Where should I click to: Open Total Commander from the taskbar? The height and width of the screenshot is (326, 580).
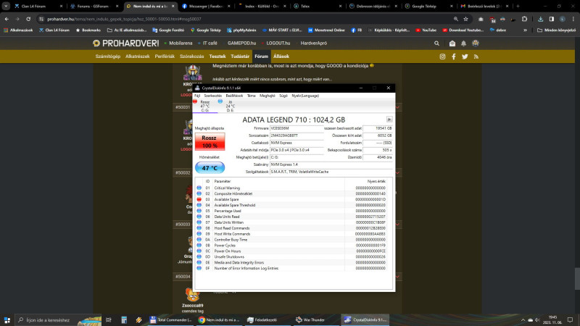point(171,320)
